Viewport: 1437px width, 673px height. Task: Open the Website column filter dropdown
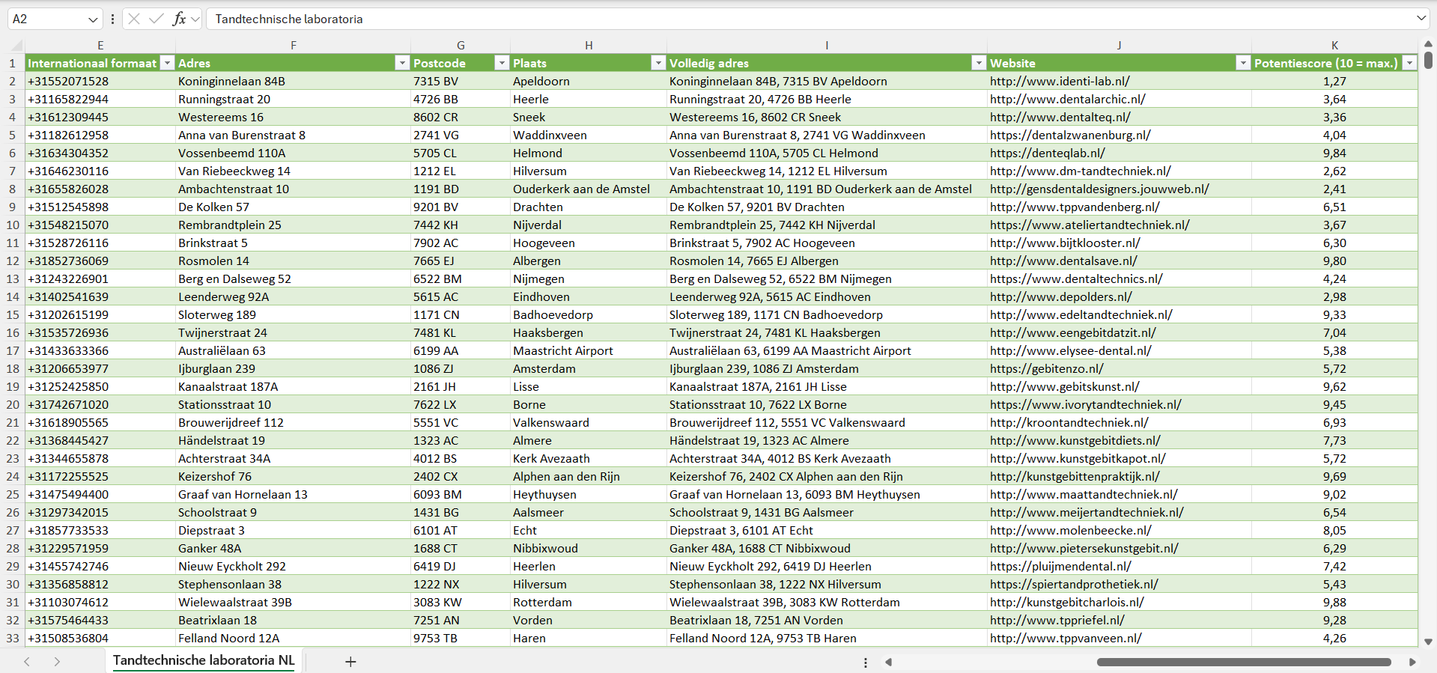coord(1243,63)
